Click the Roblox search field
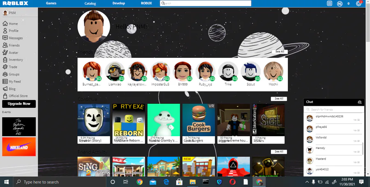The height and width of the screenshot is (187, 370). pos(206,3)
